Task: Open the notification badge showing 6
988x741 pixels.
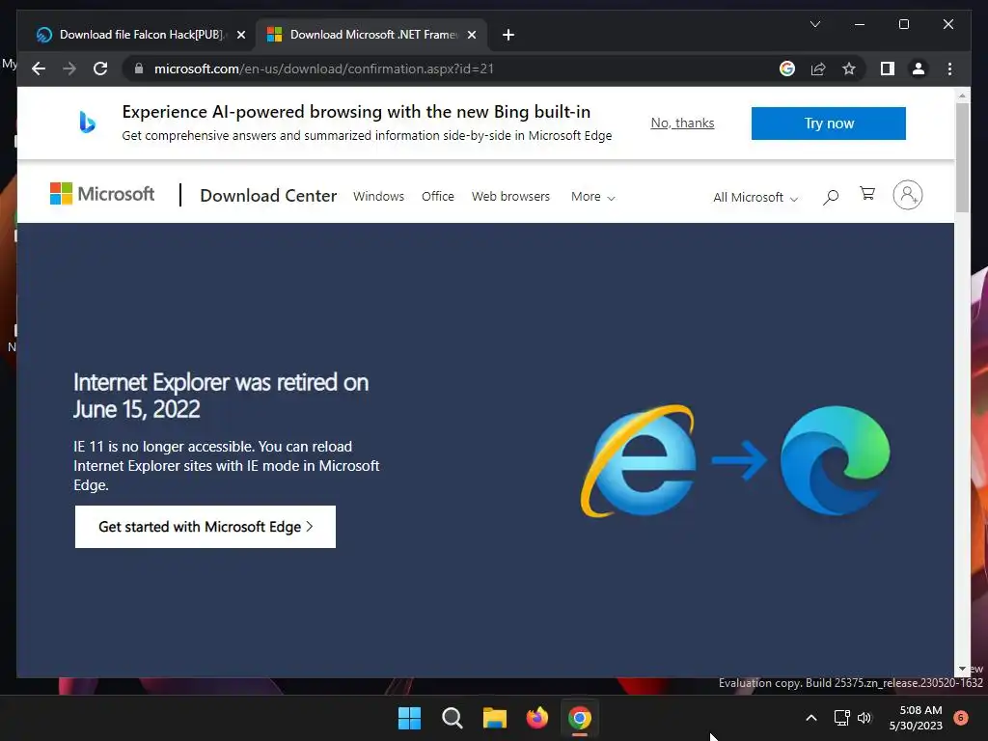Action: coord(961,718)
